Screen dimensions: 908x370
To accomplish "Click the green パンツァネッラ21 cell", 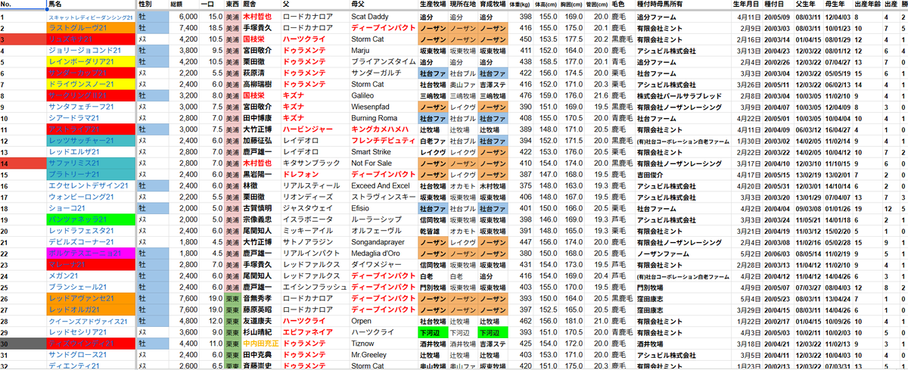I will coord(92,219).
